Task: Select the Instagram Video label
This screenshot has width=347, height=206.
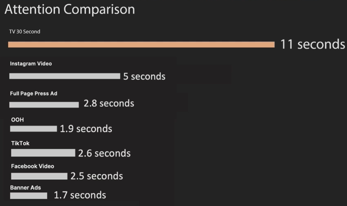Action: tap(31, 64)
